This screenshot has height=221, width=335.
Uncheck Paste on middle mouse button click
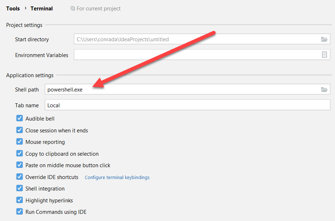(x=20, y=165)
